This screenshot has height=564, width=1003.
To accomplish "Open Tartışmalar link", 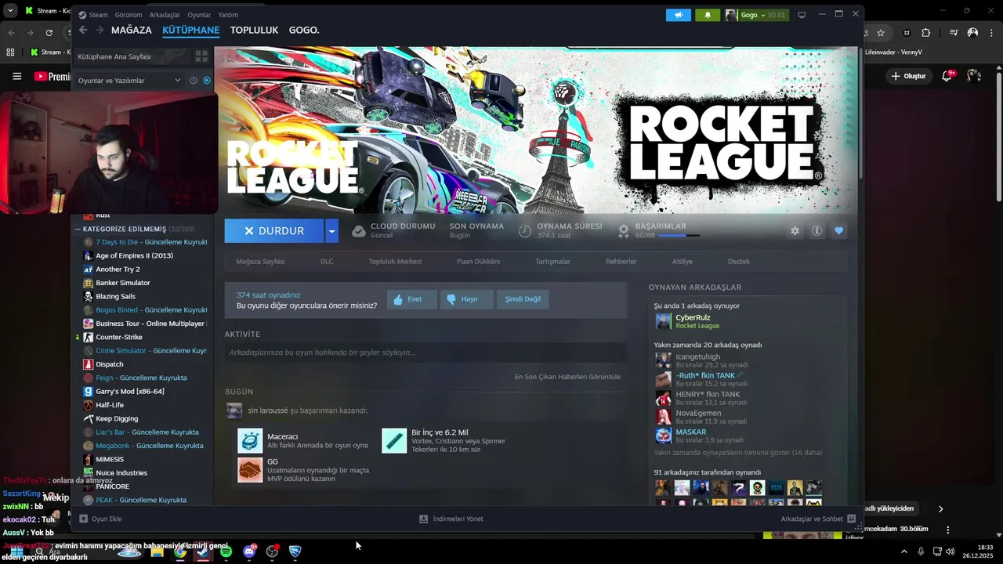I will pyautogui.click(x=552, y=262).
